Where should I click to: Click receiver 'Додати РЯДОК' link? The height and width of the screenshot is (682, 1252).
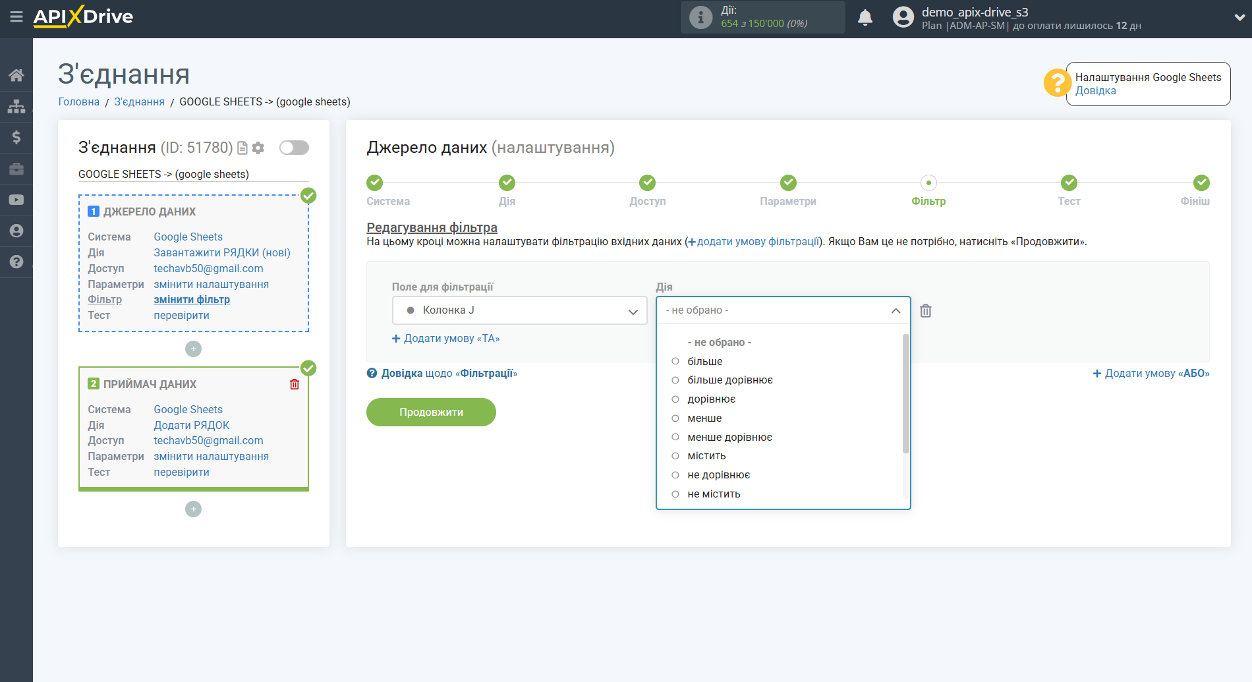coord(192,425)
